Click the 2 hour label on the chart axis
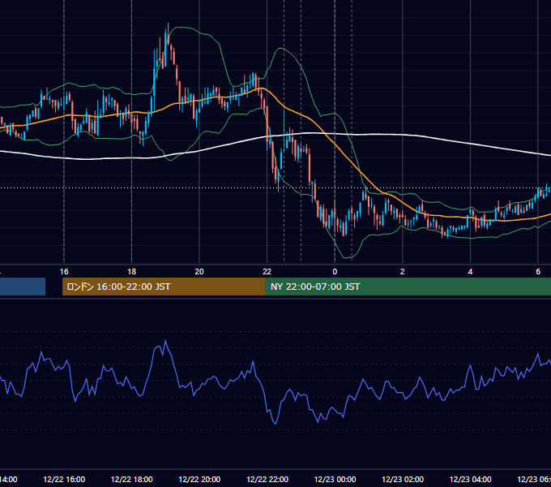Screen dimensions: 551x487 tap(403, 272)
